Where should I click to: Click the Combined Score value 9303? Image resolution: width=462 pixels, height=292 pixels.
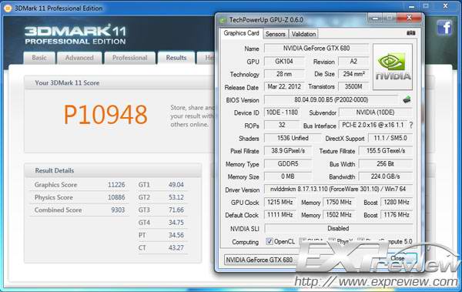pyautogui.click(x=118, y=210)
